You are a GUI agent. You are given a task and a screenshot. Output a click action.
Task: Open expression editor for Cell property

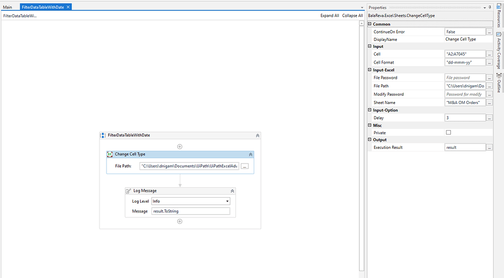pos(489,54)
